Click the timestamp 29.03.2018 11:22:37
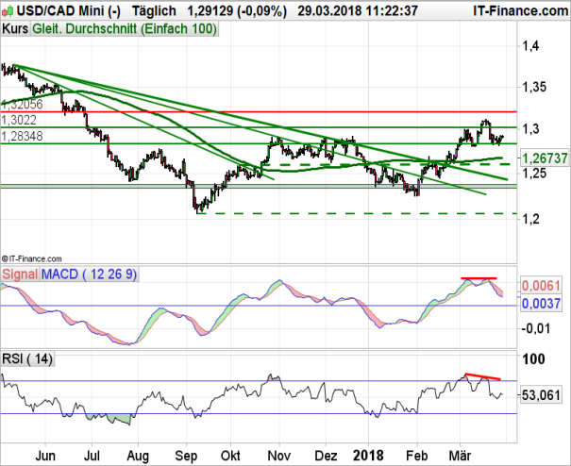The width and height of the screenshot is (571, 466). coord(358,11)
